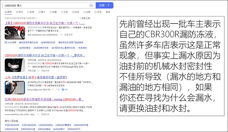The width and height of the screenshot is (228, 132).
Task: Click the 为您推荐 recommendation icon
Action: pos(6,43)
